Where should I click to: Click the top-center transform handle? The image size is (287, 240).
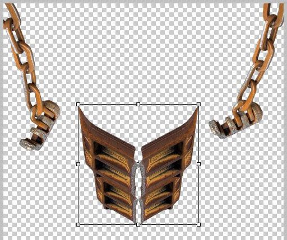coord(138,104)
